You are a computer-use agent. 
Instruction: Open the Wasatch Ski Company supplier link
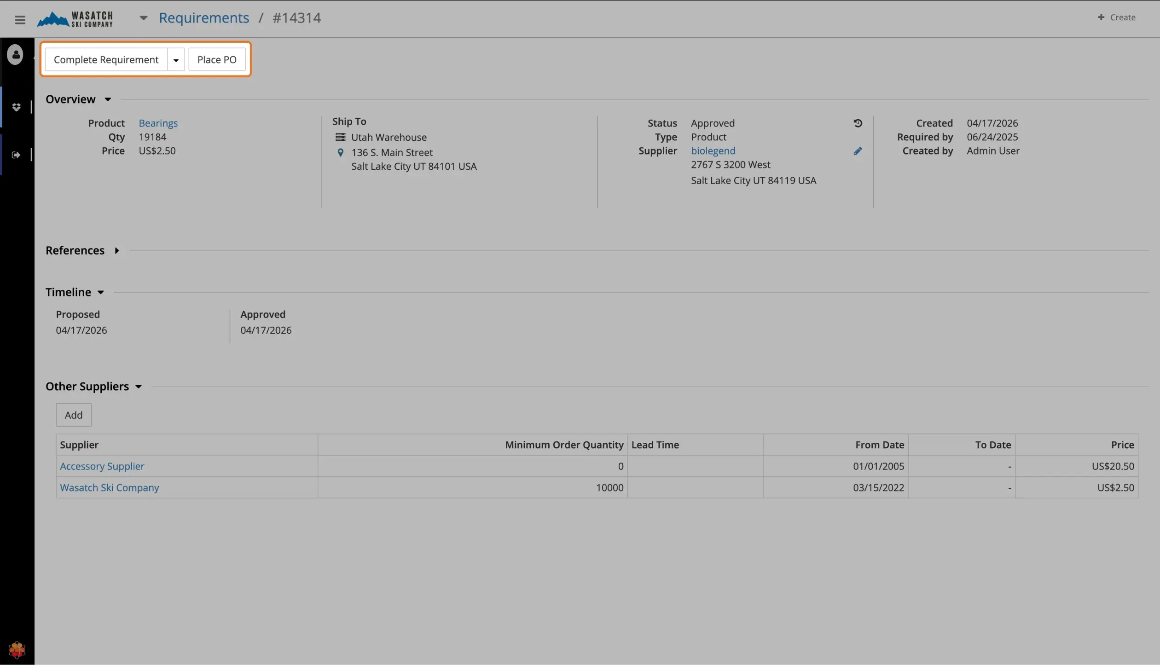(x=110, y=487)
